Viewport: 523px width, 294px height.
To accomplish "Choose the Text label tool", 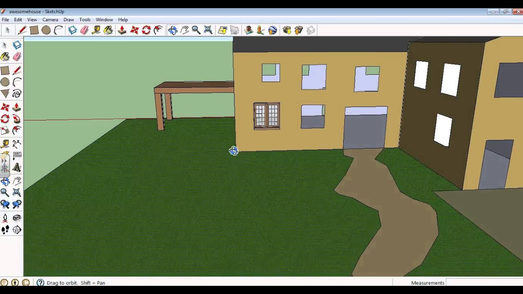I will [x=17, y=156].
